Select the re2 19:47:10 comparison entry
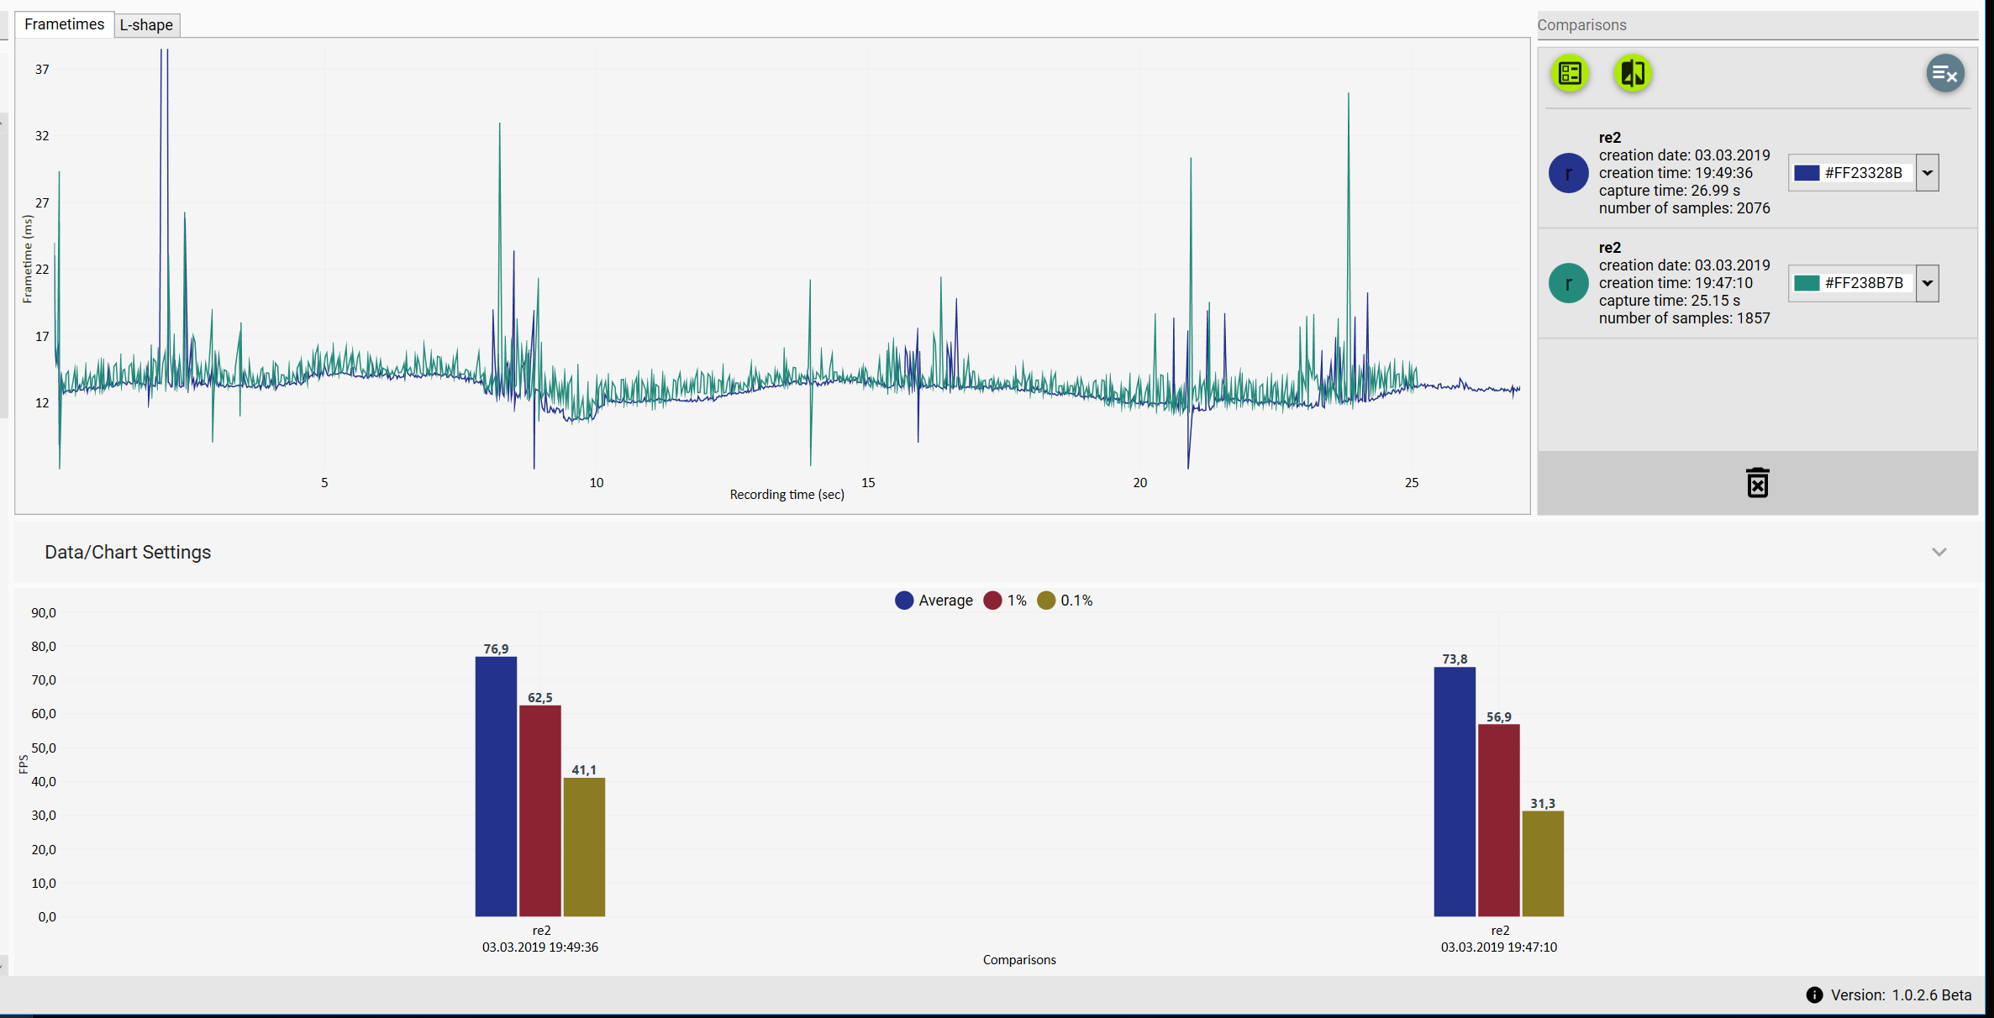The height and width of the screenshot is (1018, 1994). (1684, 283)
